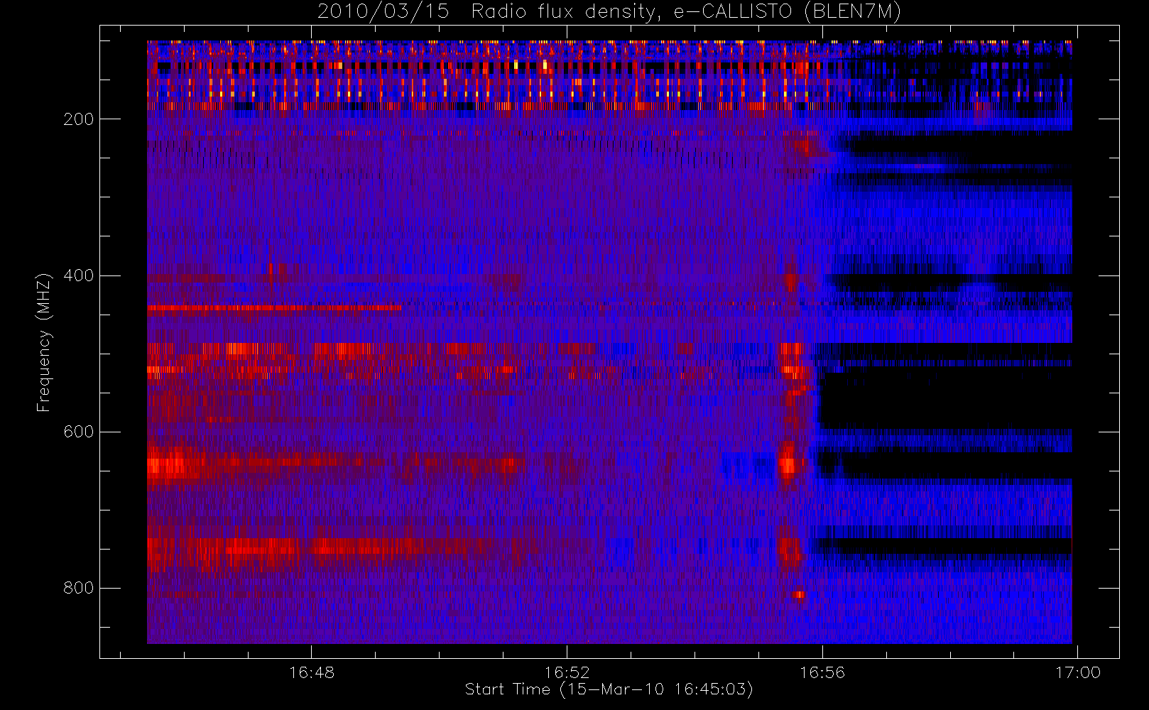Click the 17:00 time tick label
The height and width of the screenshot is (710, 1149).
1078,672
